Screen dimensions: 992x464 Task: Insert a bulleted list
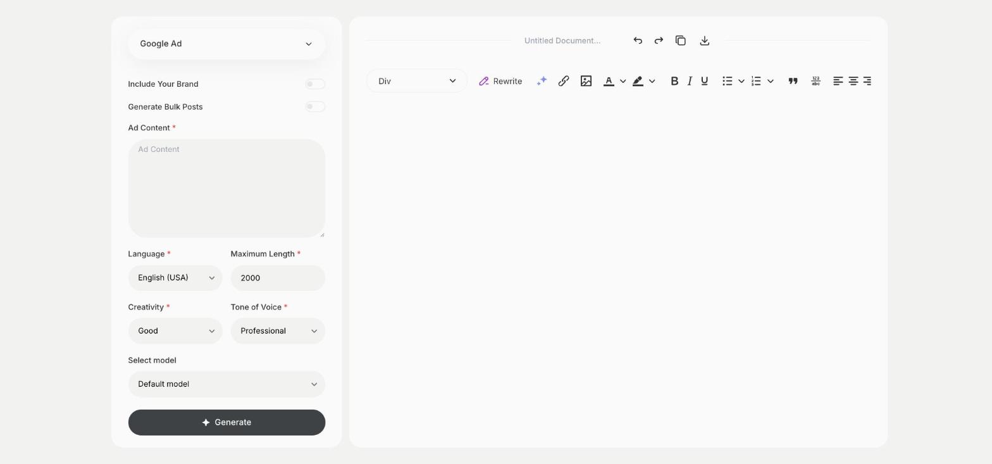[728, 81]
